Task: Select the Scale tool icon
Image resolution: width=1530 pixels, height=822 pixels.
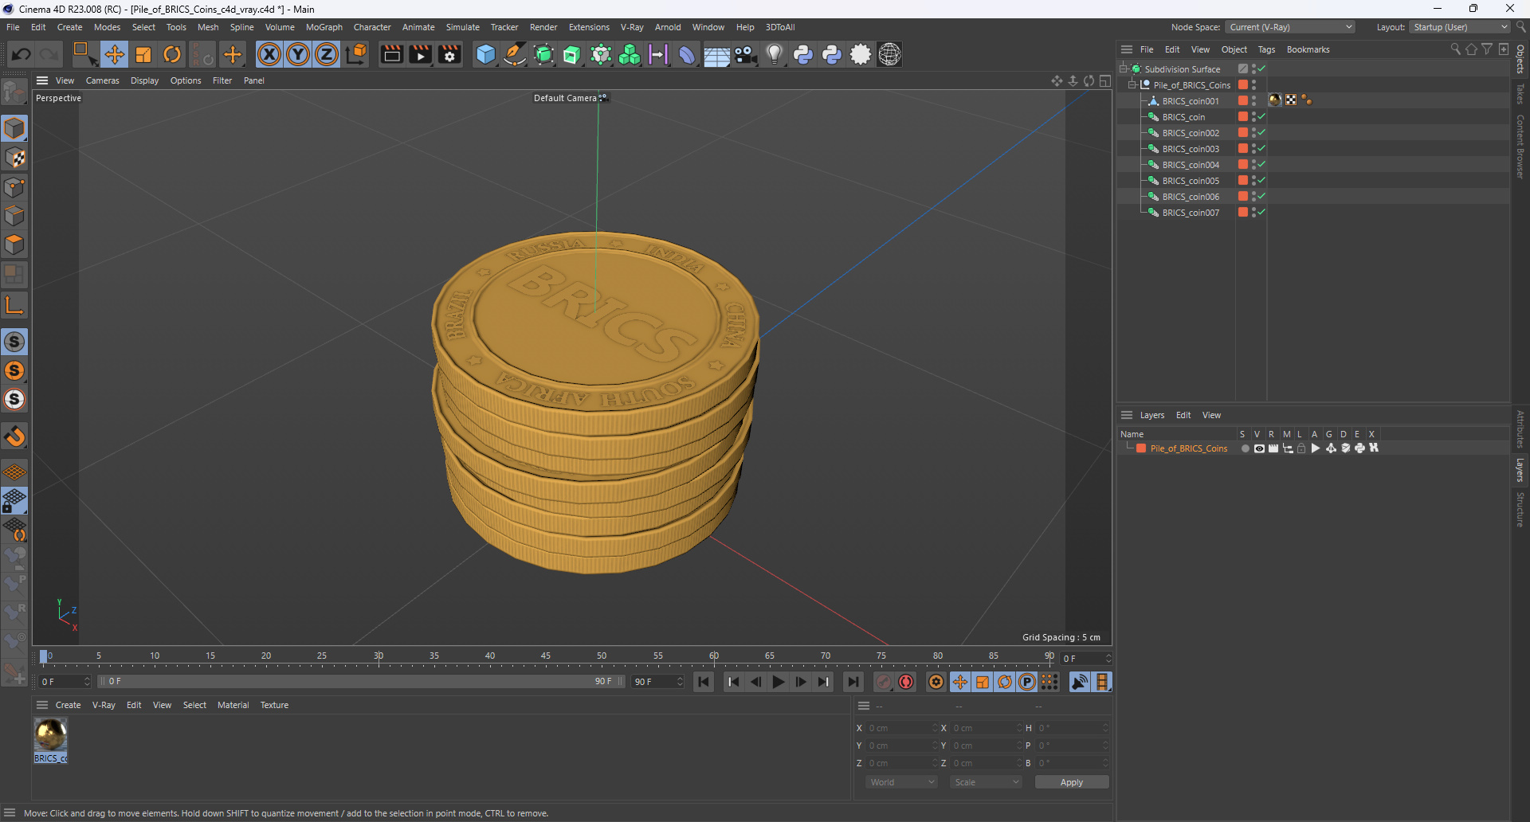Action: 143,54
